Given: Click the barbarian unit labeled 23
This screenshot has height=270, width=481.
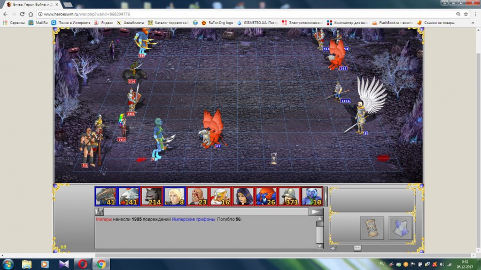Looking at the screenshot, I should (88, 148).
